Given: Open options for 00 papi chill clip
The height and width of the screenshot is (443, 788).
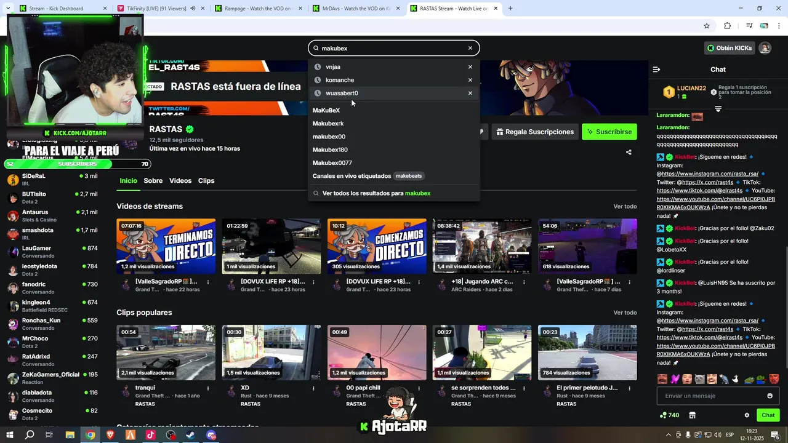Looking at the screenshot, I should point(419,388).
